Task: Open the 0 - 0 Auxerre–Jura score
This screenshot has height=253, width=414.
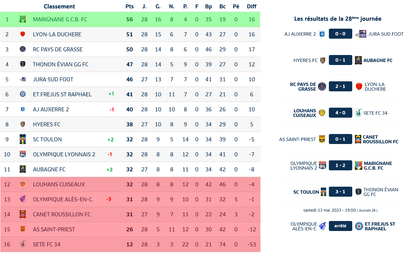Action: 340,34
